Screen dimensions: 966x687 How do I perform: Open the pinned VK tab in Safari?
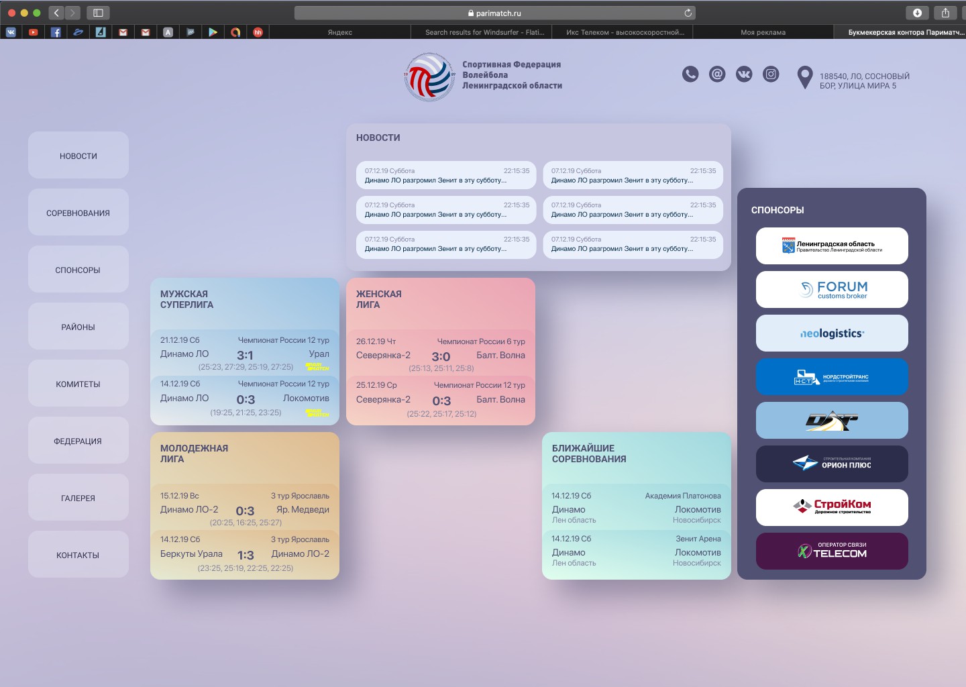click(11, 32)
